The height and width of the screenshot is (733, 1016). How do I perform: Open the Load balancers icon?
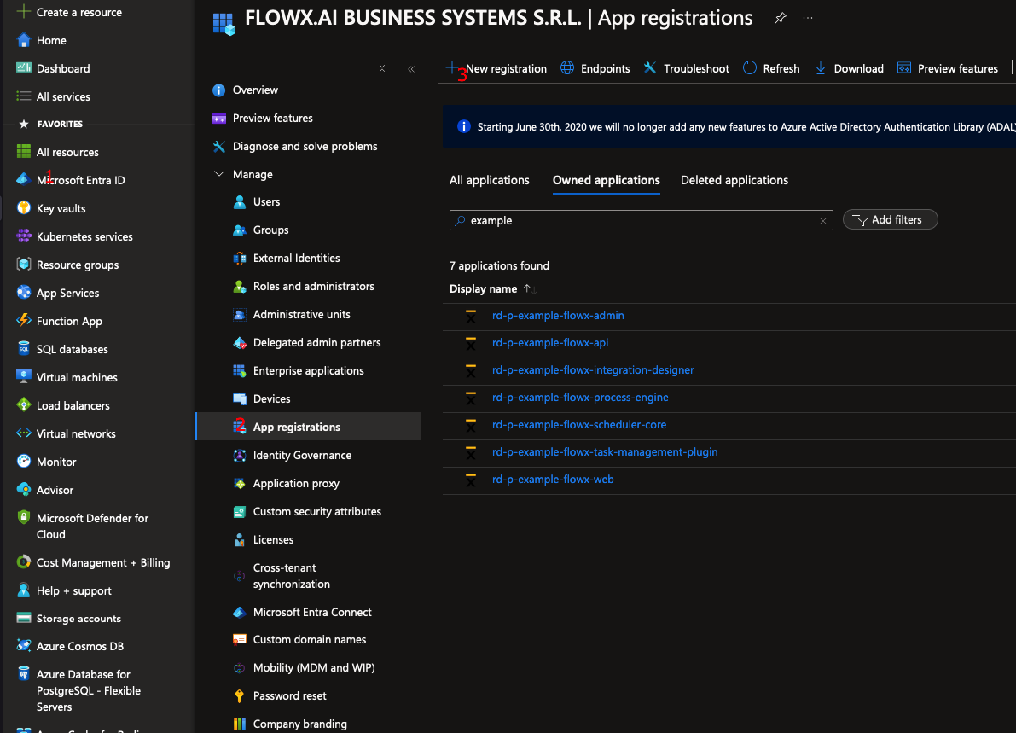point(23,405)
